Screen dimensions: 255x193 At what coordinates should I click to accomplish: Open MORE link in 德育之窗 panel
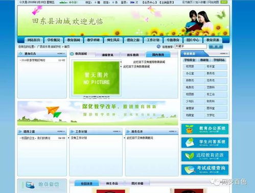61,131
